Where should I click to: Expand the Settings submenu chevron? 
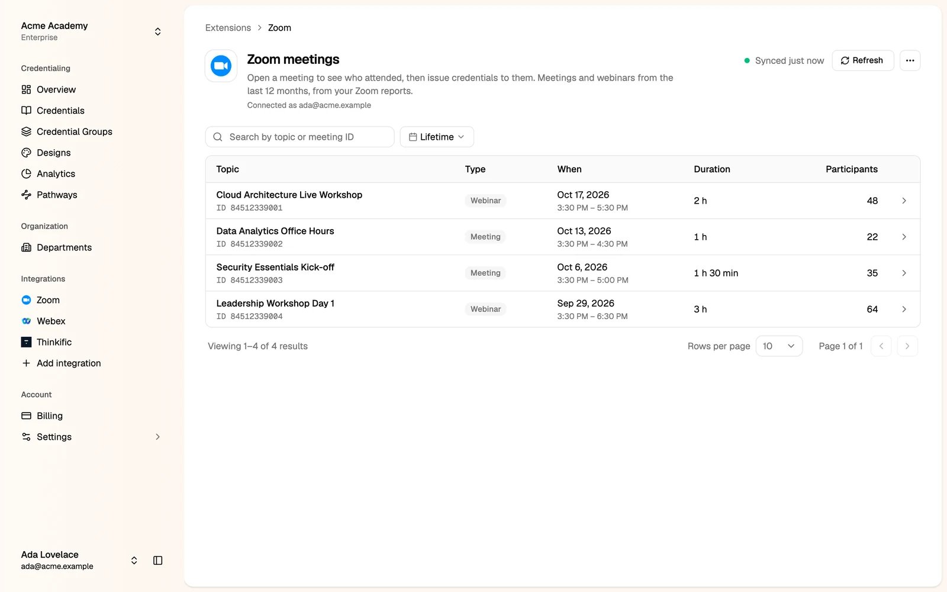(157, 437)
